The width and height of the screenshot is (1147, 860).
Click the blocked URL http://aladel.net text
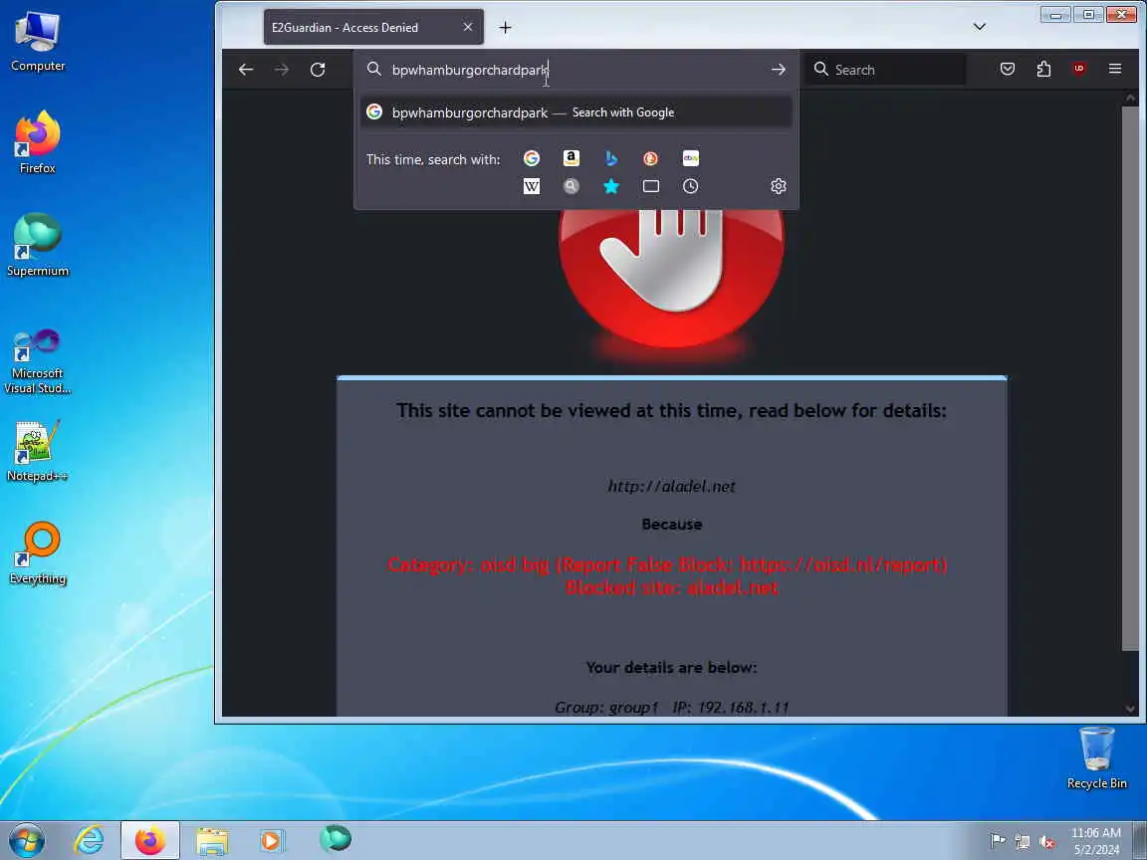(671, 487)
